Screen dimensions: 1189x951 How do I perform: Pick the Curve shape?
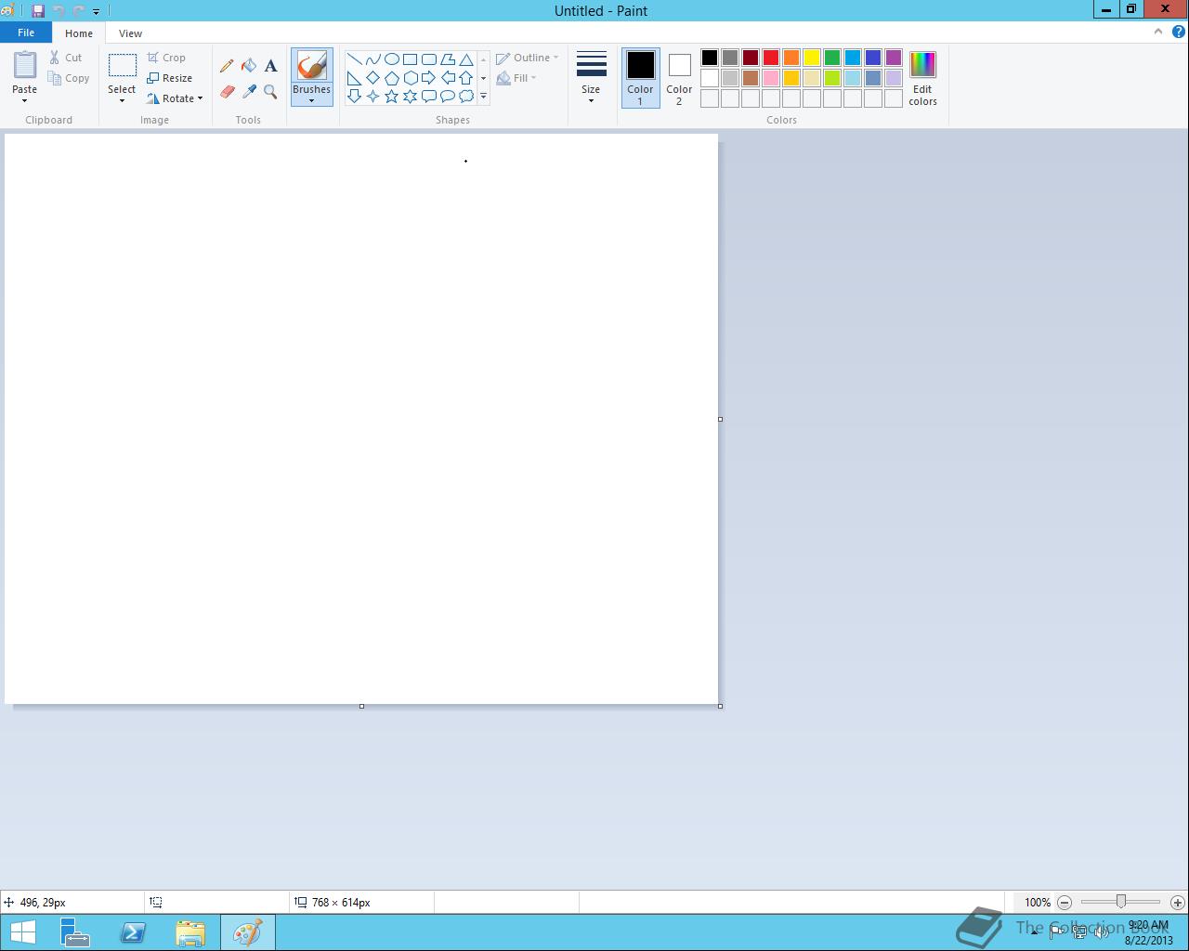tap(372, 59)
